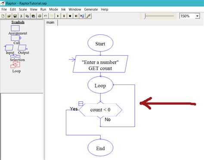
Task: Select the Call symbol
Action: (16, 38)
